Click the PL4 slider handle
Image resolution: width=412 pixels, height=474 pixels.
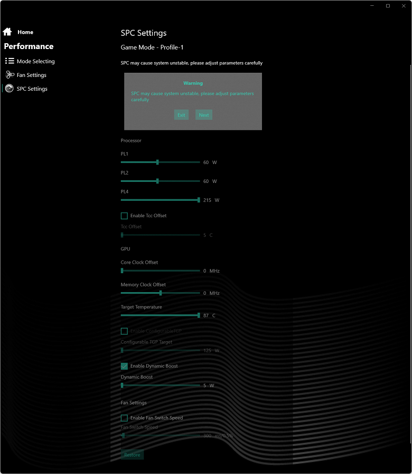199,200
